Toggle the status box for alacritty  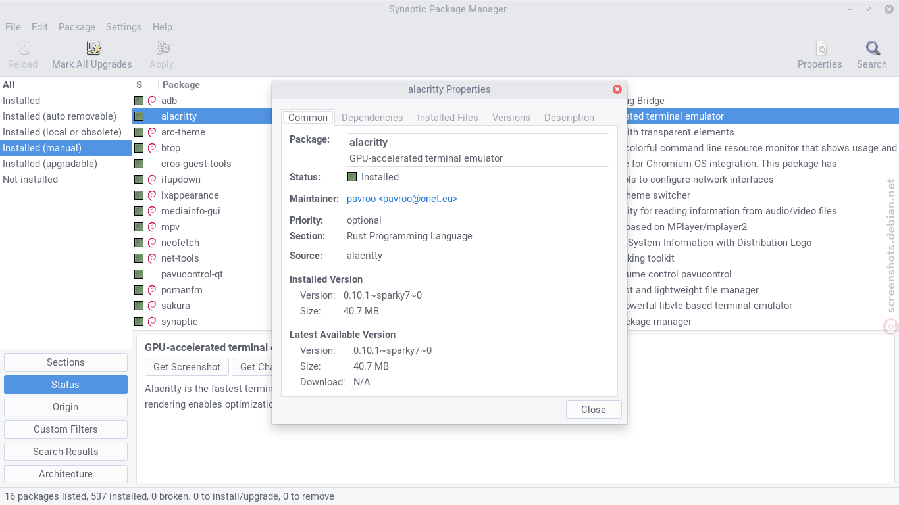pyautogui.click(x=139, y=116)
